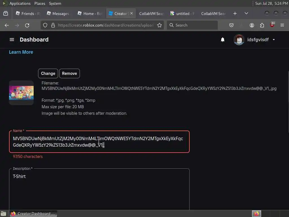Click the 97/50 characters warning text
This screenshot has height=217, width=289.
point(28,157)
